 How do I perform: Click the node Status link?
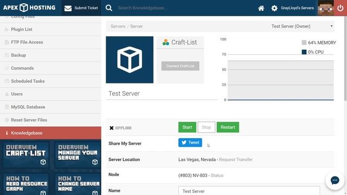click(217, 175)
